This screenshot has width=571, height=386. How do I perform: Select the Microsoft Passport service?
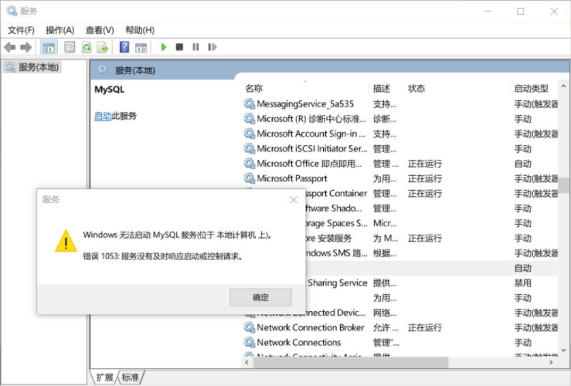tap(400, 178)
